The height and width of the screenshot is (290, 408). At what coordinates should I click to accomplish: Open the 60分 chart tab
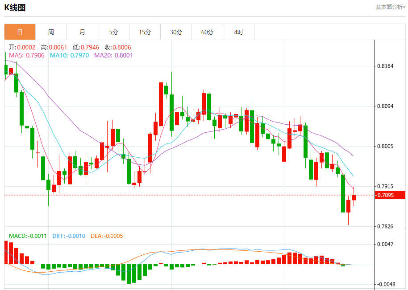pyautogui.click(x=207, y=32)
